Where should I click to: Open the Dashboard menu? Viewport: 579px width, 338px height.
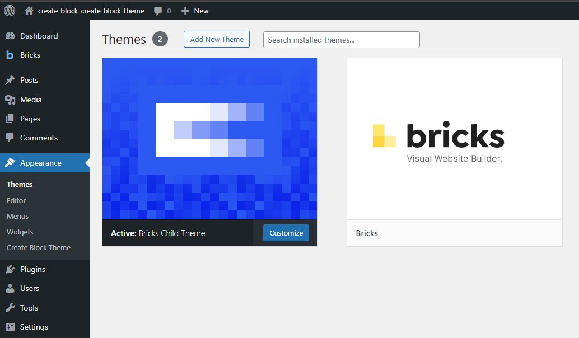tap(45, 36)
